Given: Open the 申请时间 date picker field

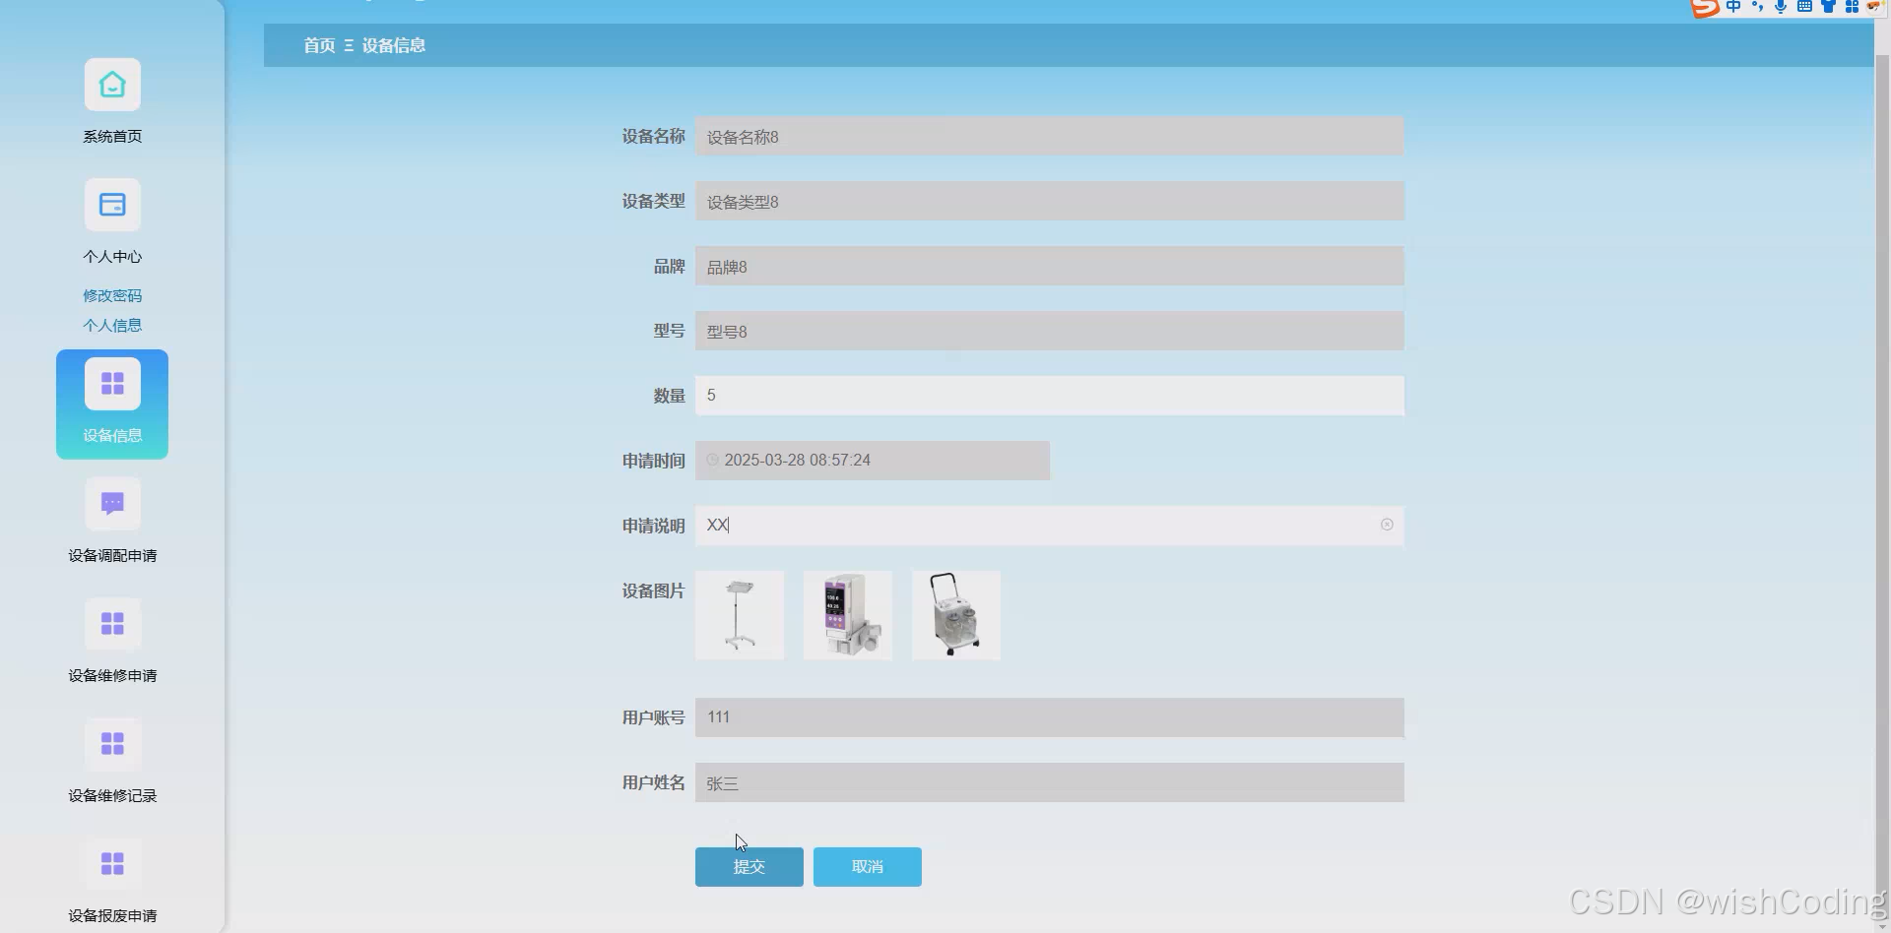Looking at the screenshot, I should pyautogui.click(x=873, y=460).
